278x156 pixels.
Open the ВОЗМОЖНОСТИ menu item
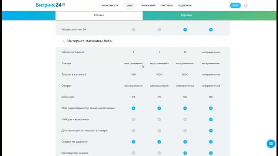pyautogui.click(x=110, y=6)
